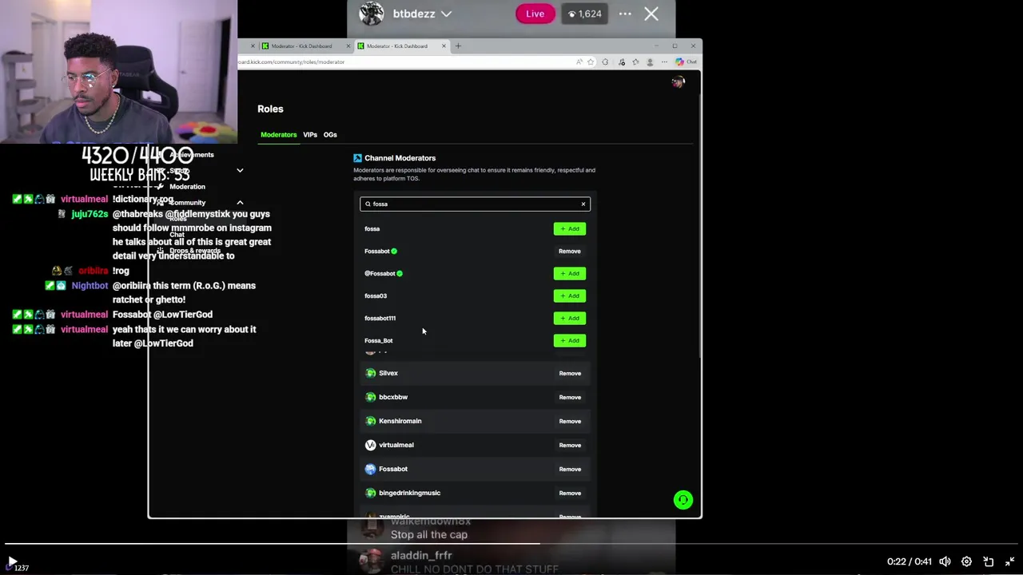Click the red Live badge

pyautogui.click(x=535, y=14)
